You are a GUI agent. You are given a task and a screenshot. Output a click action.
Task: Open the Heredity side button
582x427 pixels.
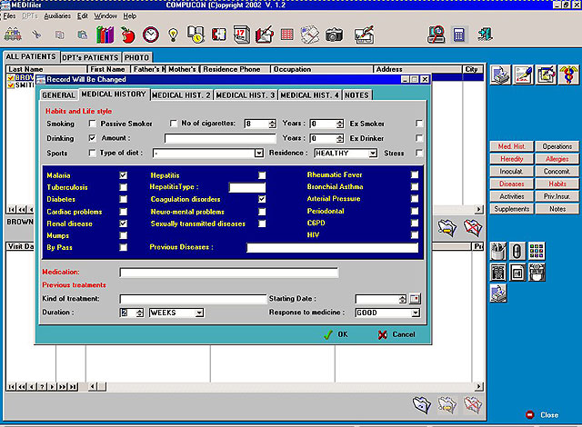click(x=511, y=159)
